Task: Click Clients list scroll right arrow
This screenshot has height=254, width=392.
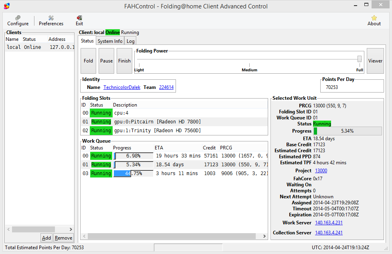Action: point(71,229)
